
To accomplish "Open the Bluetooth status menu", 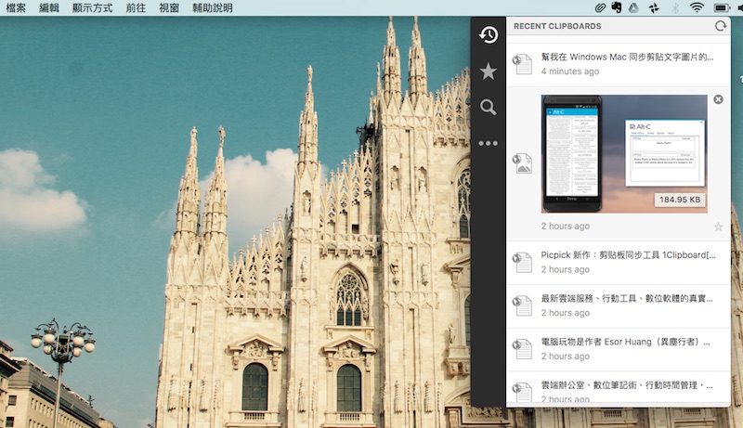I will point(675,7).
